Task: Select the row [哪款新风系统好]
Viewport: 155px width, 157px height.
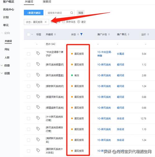Action: pyautogui.click(x=29, y=86)
